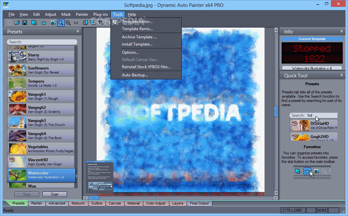
Task: Open the Mask menu
Action: pos(66,14)
